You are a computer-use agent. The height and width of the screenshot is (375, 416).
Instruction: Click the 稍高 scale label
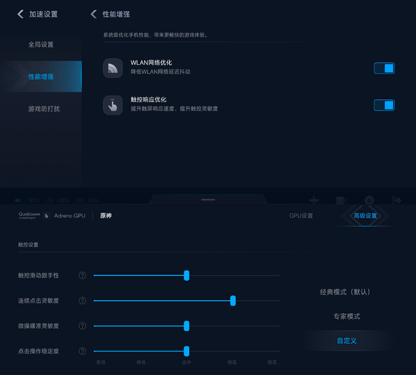point(232,362)
